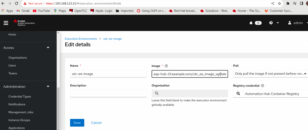
Task: Click the Image field help icon
Action: [x=166, y=66]
